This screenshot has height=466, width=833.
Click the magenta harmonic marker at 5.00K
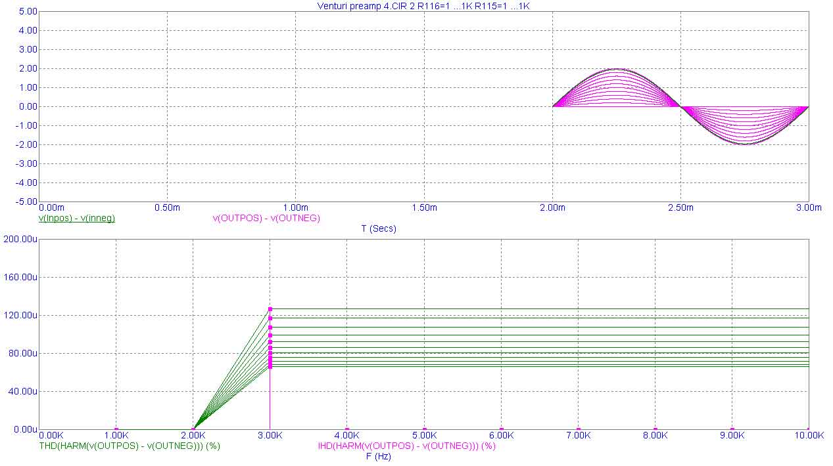424,429
